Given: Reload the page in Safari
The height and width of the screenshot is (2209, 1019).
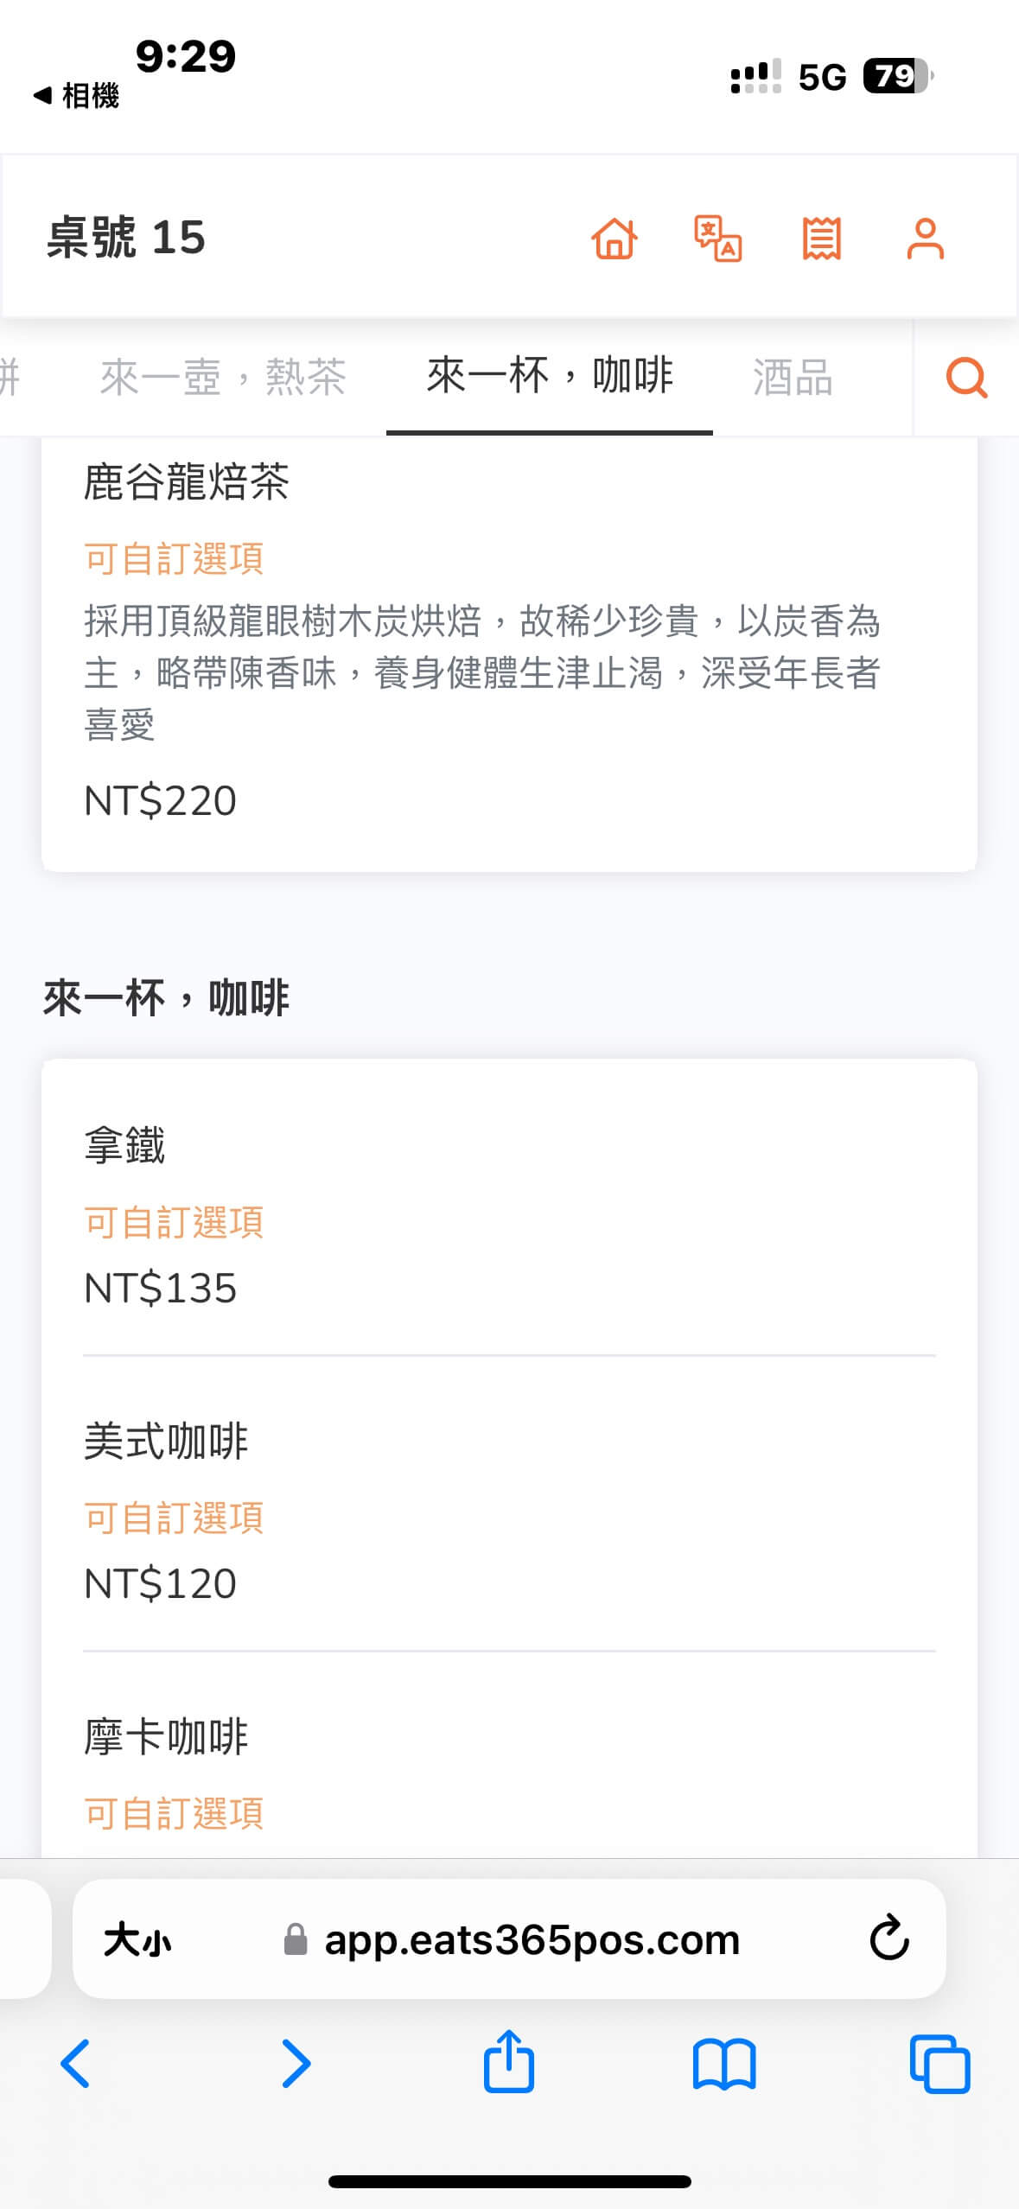Looking at the screenshot, I should click(x=888, y=1938).
